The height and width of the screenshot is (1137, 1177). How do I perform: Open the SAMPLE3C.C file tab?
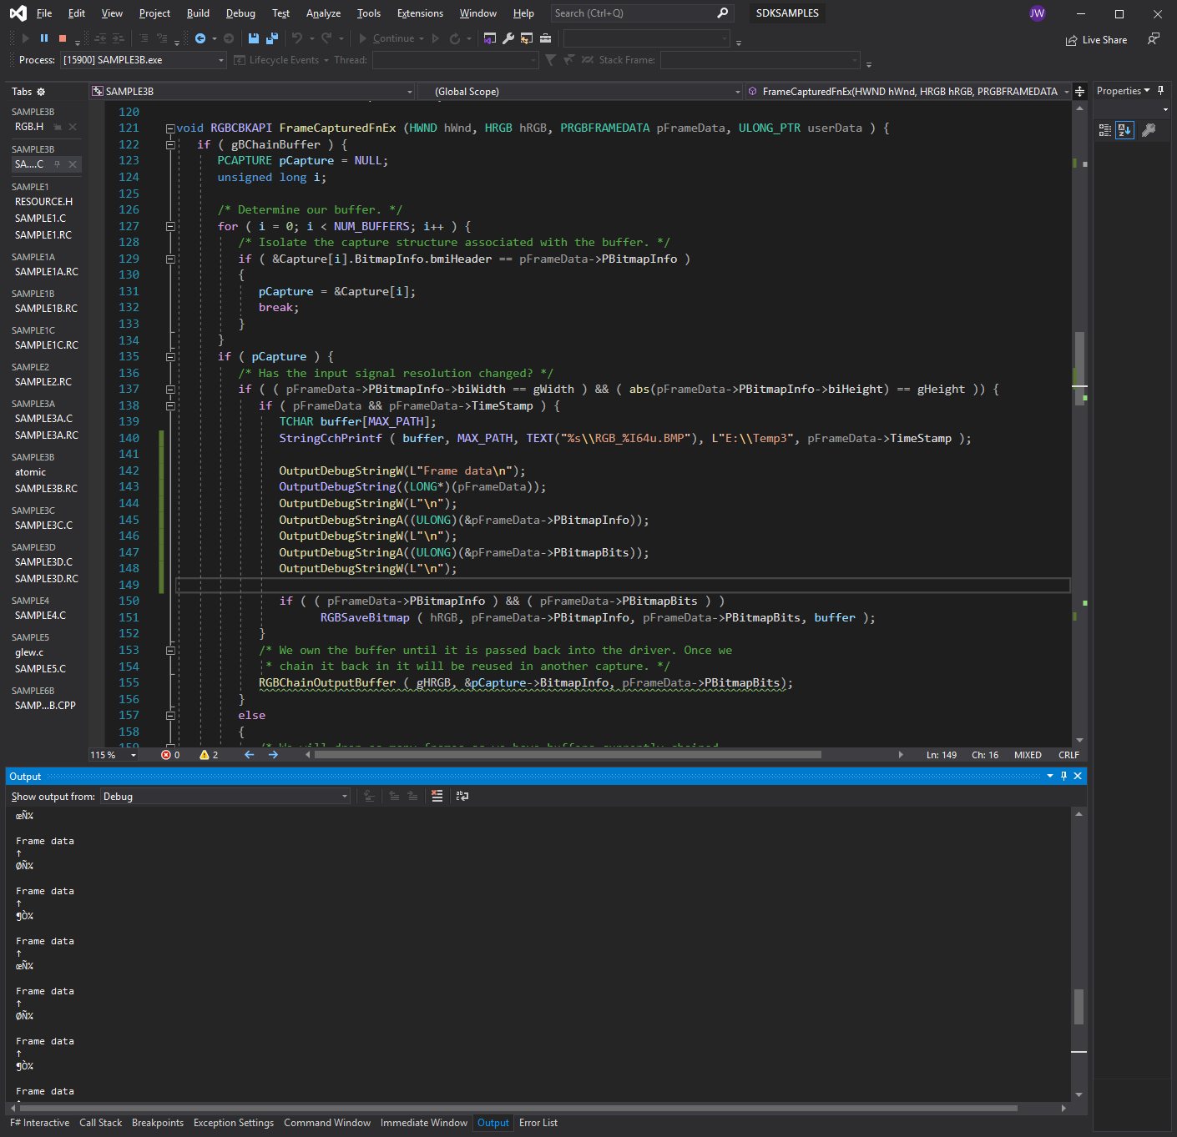coord(43,526)
